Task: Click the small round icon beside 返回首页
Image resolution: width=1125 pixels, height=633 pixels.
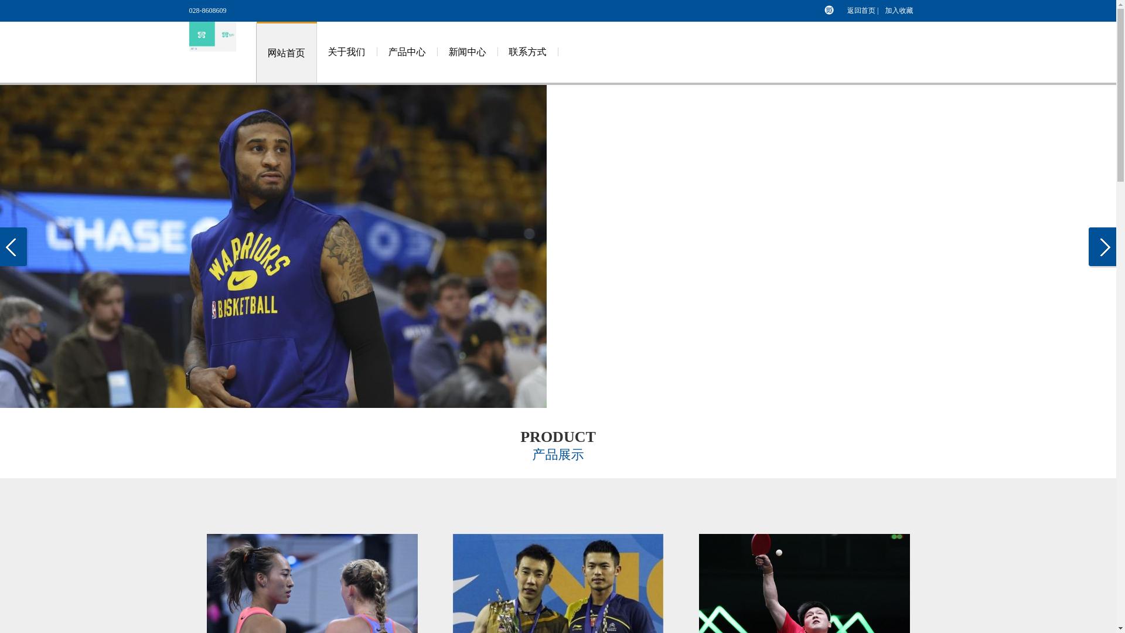Action: tap(829, 10)
